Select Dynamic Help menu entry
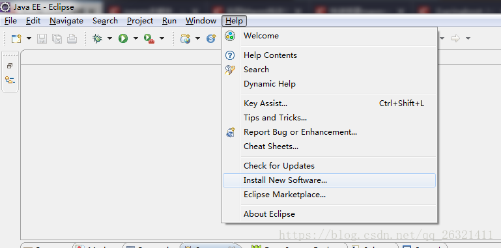Image resolution: width=501 pixels, height=248 pixels. [x=329, y=84]
